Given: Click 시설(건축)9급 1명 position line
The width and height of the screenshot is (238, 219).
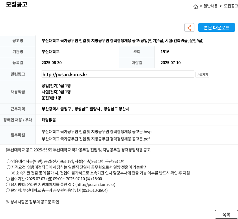Looking at the screenshot, I should click(x=56, y=92).
